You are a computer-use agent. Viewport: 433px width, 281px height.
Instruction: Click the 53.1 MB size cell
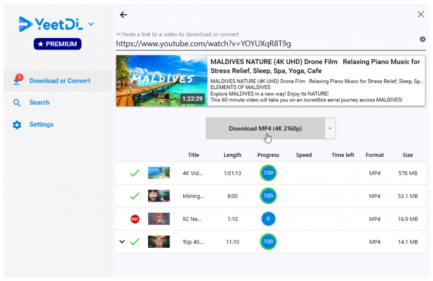click(407, 196)
